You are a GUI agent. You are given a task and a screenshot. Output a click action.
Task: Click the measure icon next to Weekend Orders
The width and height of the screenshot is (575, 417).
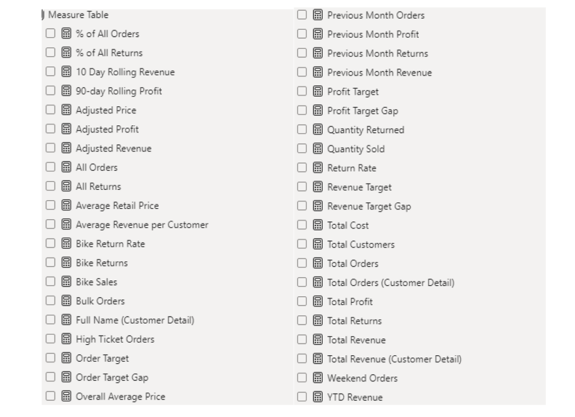317,378
